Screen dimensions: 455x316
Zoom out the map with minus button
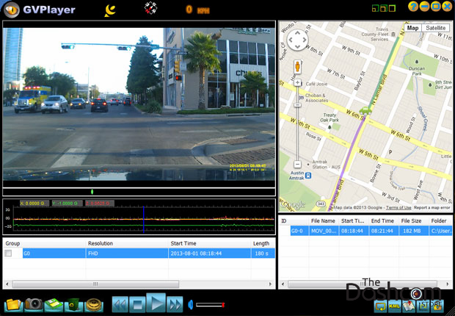(x=297, y=164)
